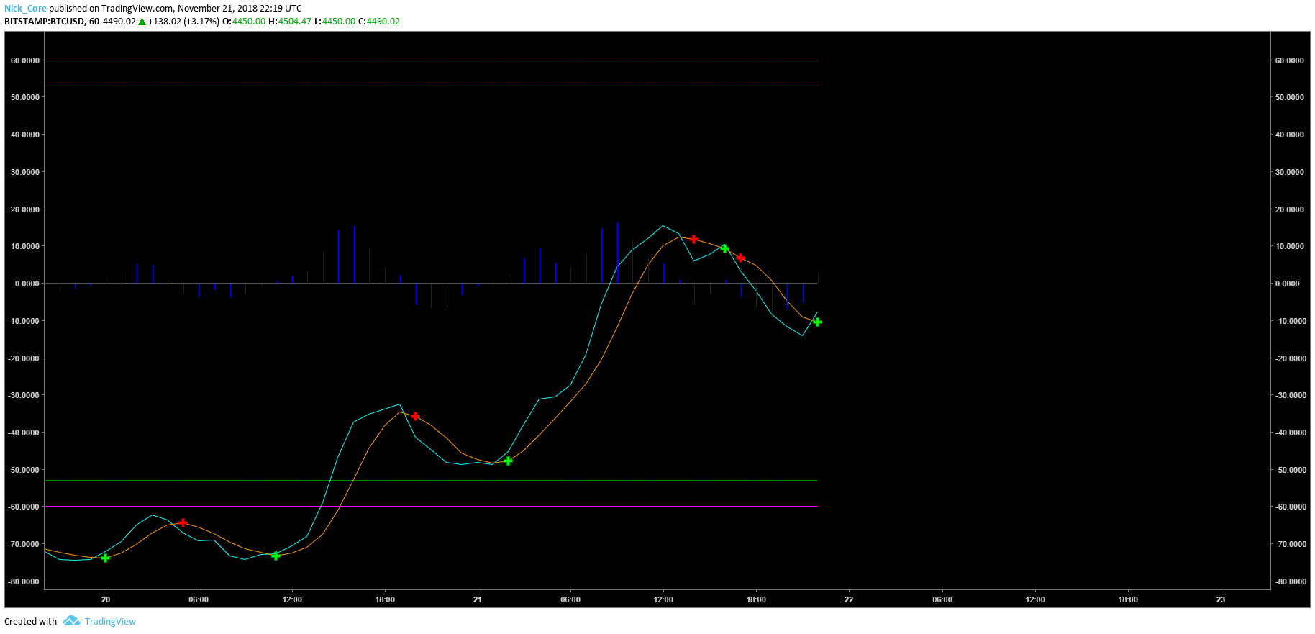Click the L:4450.00 low value
This screenshot has width=1315, height=634.
tap(335, 22)
